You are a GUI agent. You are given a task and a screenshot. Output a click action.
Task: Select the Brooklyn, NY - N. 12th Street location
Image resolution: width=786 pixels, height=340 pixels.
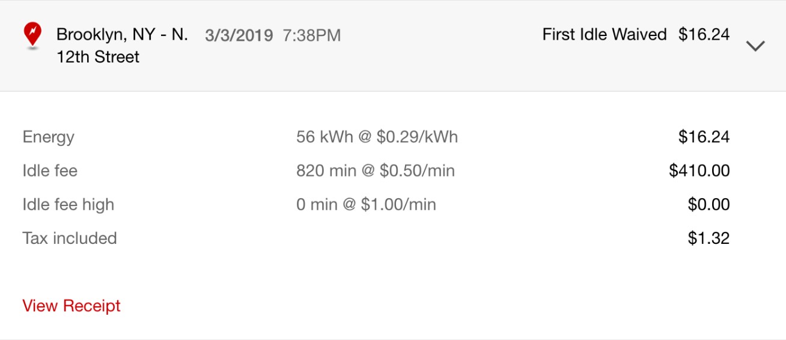point(122,46)
